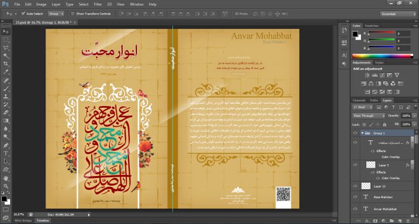
Task: Click the foreground color swatch in toolbox
Action: (x=4, y=199)
